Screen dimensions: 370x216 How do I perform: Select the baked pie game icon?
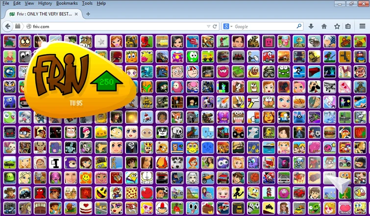coord(299,102)
